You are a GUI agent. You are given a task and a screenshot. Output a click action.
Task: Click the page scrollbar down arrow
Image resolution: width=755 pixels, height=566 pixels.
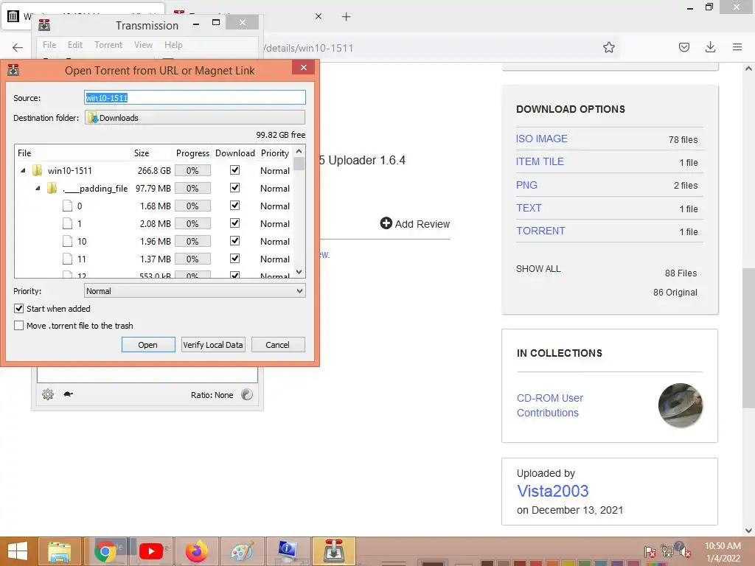(748, 531)
